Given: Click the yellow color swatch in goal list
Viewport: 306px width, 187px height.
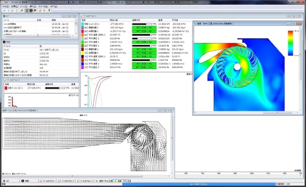Looking at the screenshot, I should point(83,53).
